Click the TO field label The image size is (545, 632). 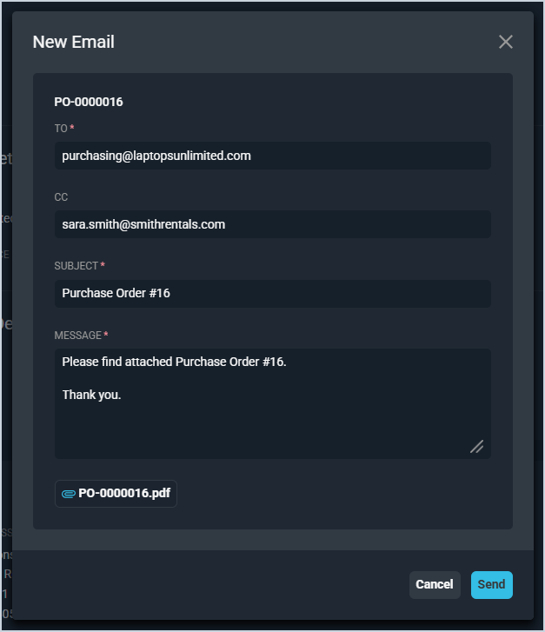61,129
